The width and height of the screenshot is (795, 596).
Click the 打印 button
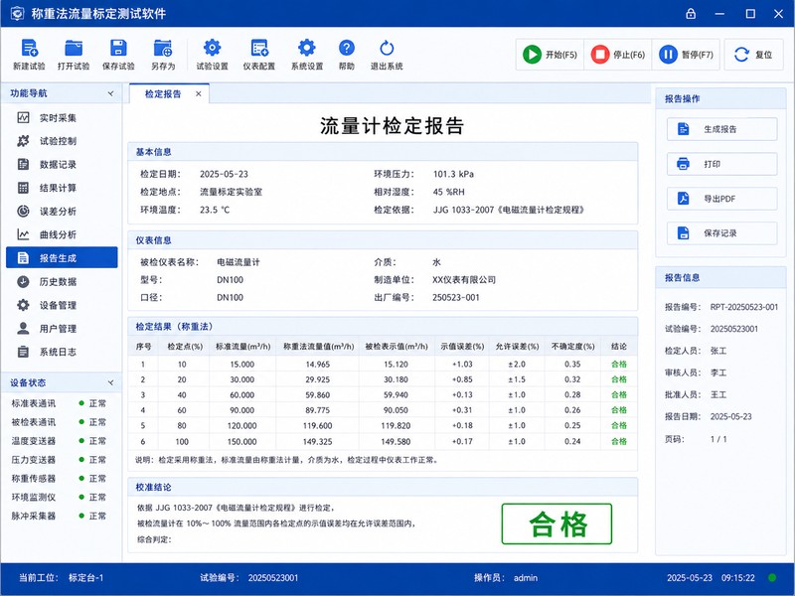(721, 164)
